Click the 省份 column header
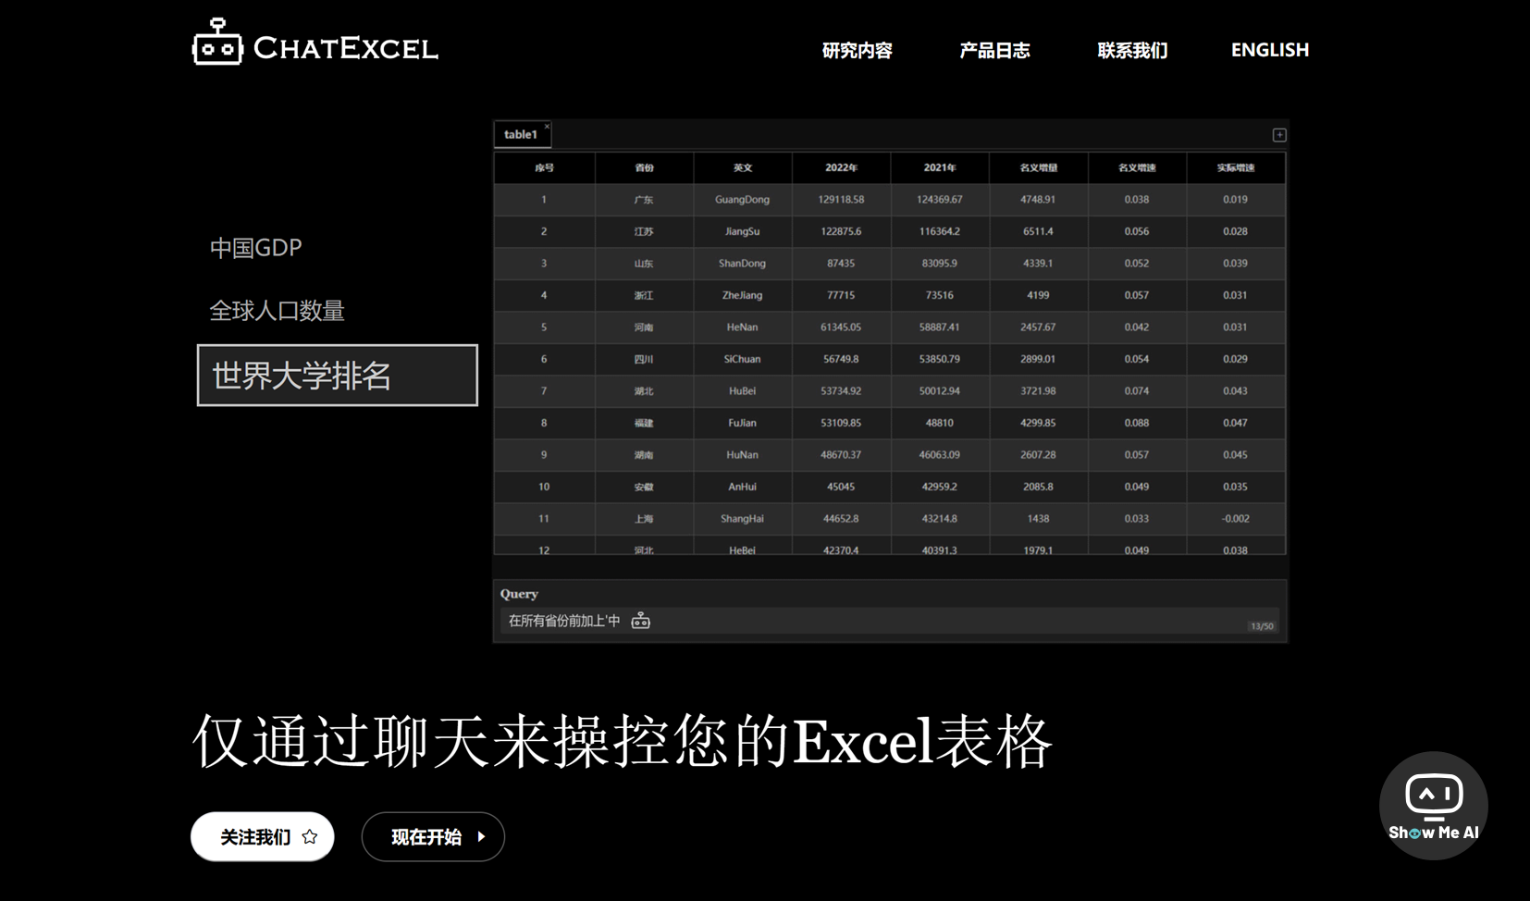1530x901 pixels. click(x=644, y=167)
